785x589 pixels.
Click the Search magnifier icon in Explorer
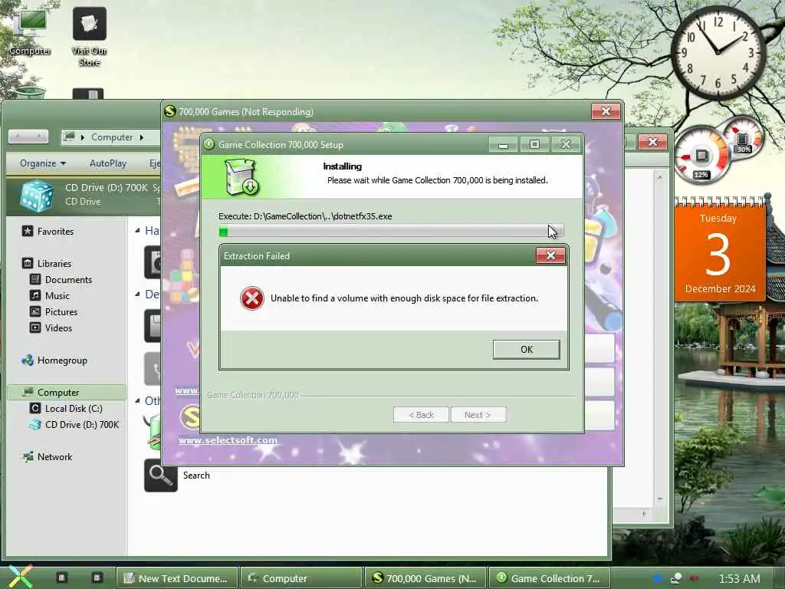161,475
